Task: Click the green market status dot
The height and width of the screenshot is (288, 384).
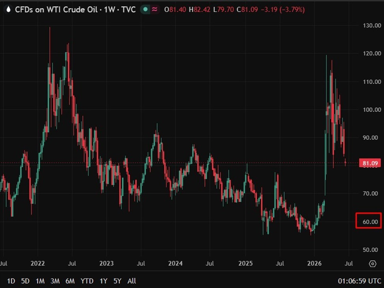Action: tap(145, 9)
